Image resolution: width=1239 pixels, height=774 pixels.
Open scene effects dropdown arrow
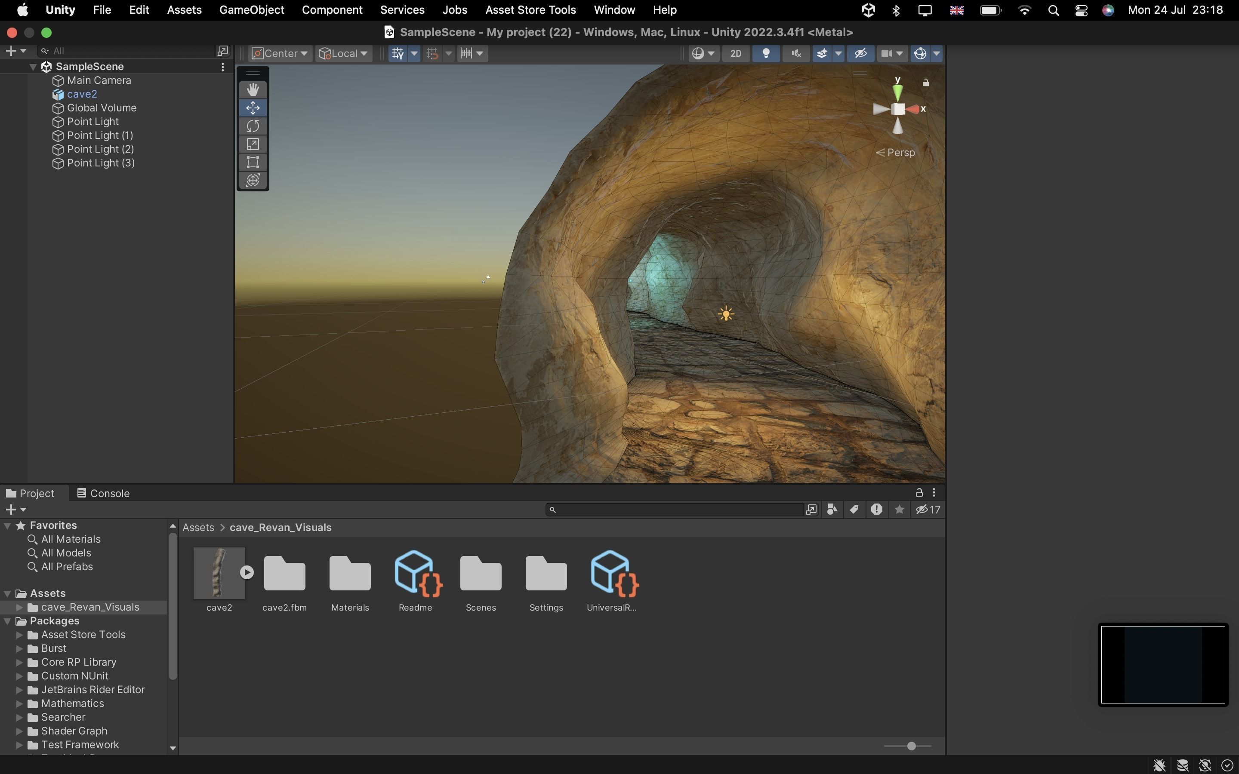(838, 54)
